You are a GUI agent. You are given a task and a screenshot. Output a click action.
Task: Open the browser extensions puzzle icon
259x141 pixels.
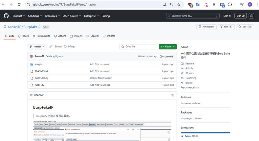230,5
